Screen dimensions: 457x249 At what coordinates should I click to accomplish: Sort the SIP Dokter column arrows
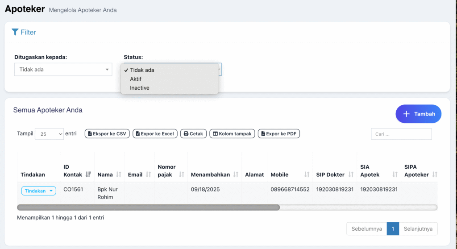pyautogui.click(x=350, y=174)
